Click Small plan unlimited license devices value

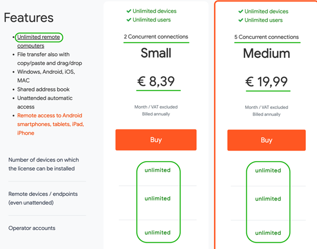[x=158, y=171]
